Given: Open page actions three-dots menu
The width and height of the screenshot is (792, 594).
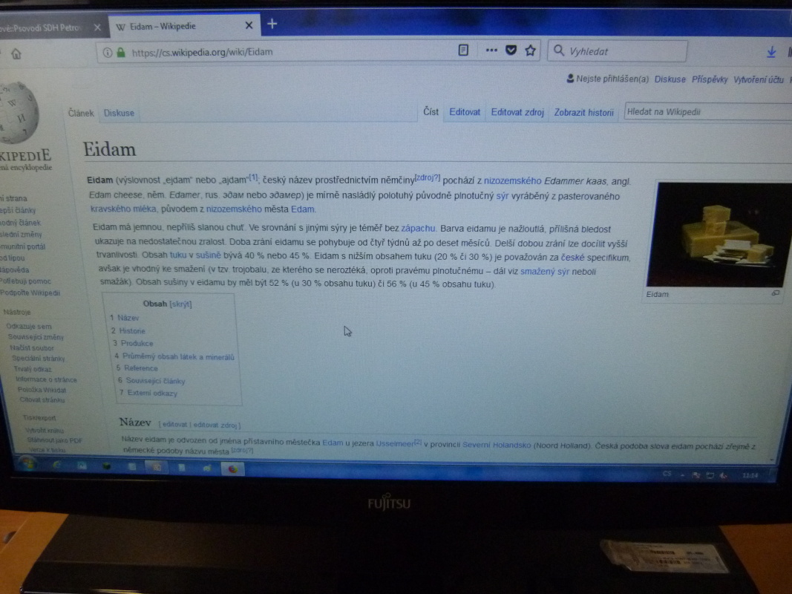Looking at the screenshot, I should click(491, 50).
